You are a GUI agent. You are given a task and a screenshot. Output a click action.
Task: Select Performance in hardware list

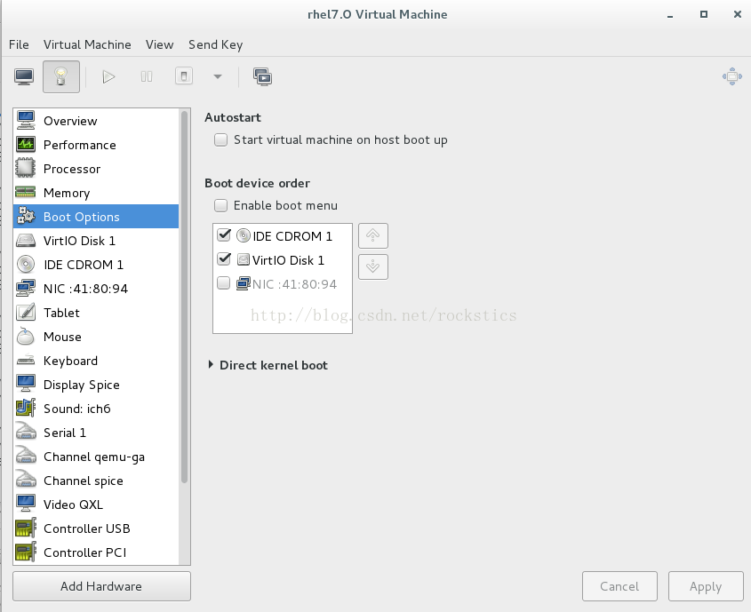coord(96,145)
